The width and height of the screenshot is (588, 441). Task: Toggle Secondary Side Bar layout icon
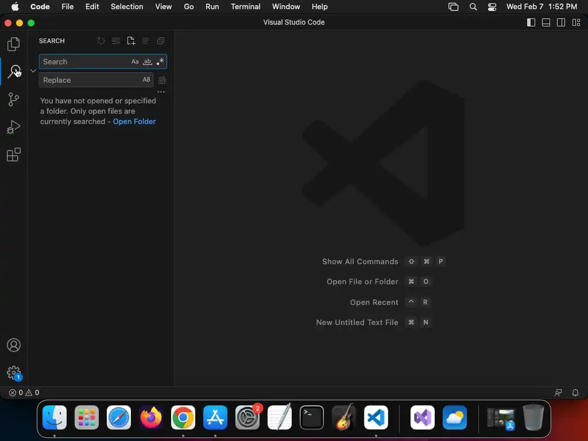pos(561,22)
